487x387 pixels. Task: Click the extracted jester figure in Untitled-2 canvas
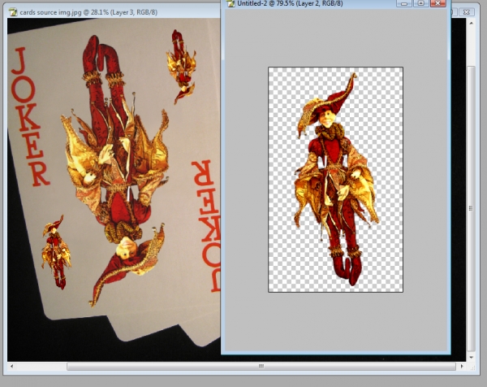(x=337, y=180)
